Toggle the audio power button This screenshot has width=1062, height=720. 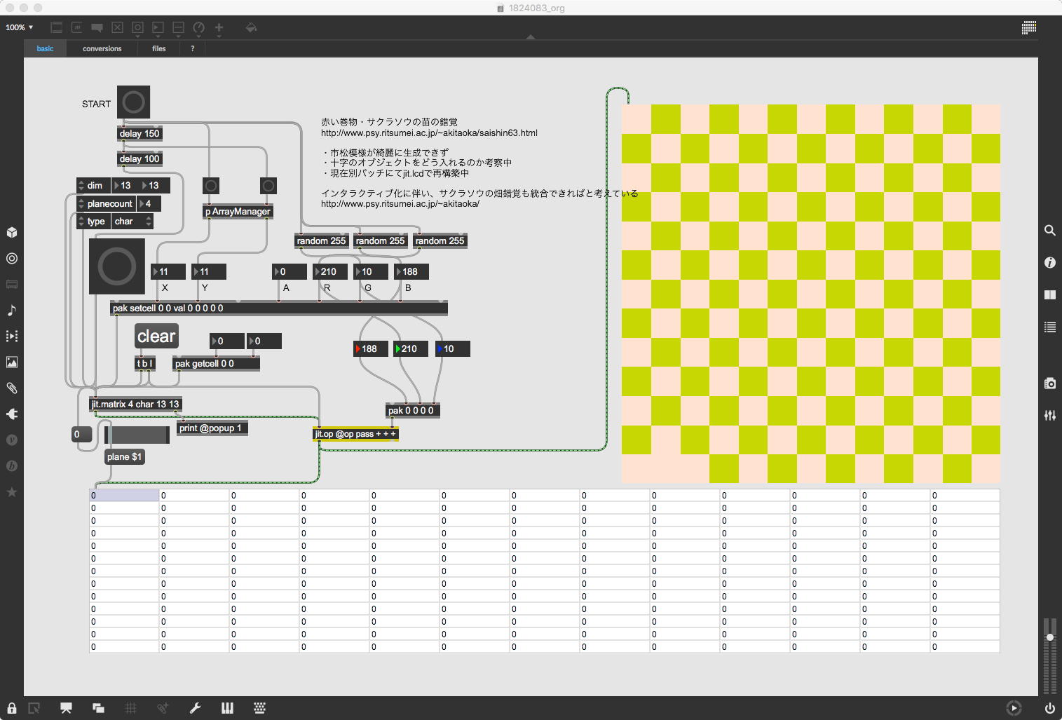1049,708
